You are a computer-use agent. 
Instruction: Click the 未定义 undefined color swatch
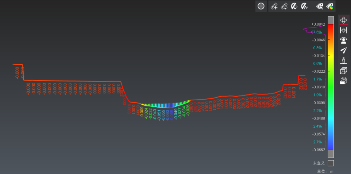[x=331, y=163]
